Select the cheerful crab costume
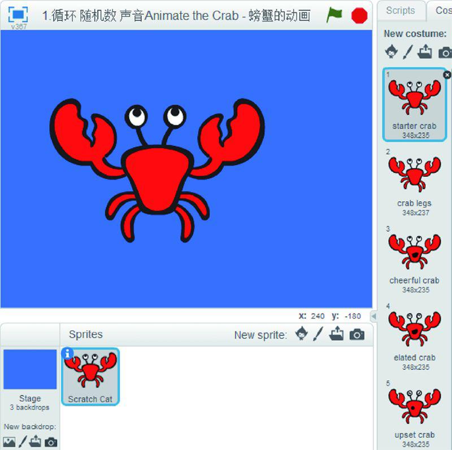The width and height of the screenshot is (452, 450). pos(415,259)
